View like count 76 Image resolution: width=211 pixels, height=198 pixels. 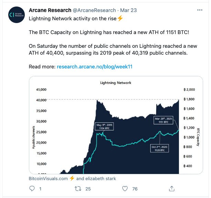pos(135,189)
